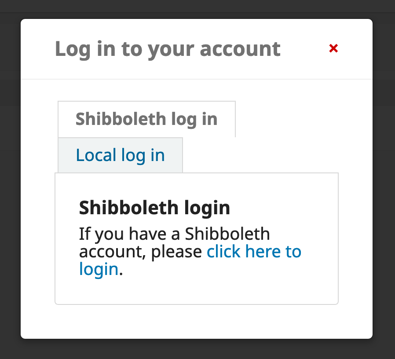Click "If you have a Shibboleth account" text
The height and width of the screenshot is (359, 395).
174,234
